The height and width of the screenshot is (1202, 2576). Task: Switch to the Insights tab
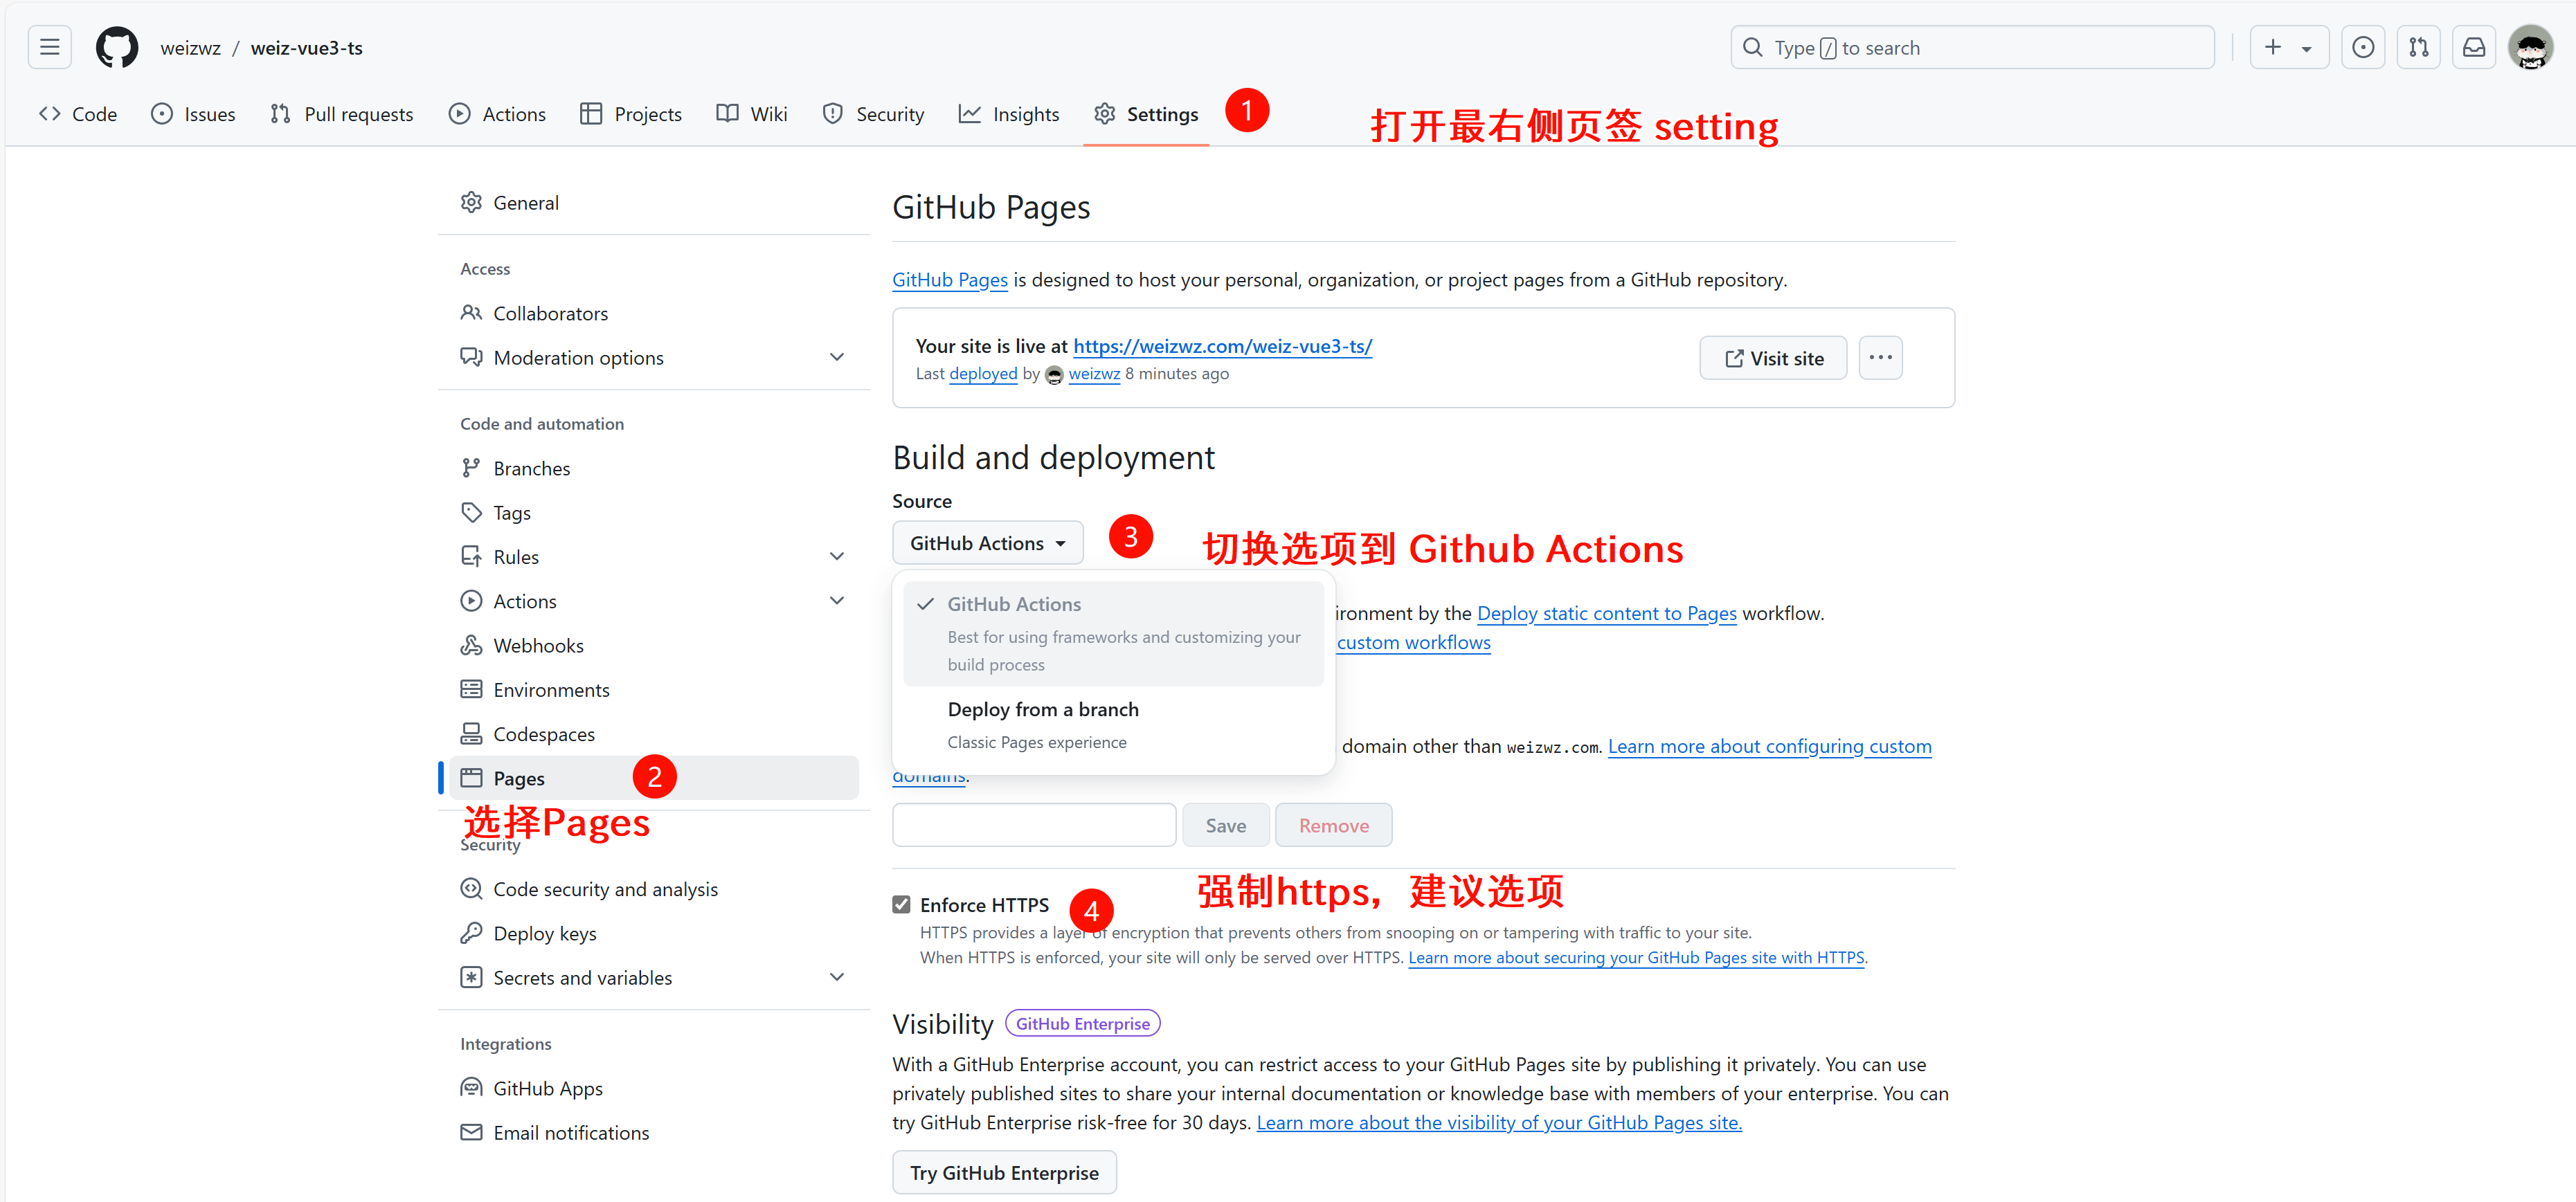tap(1009, 113)
